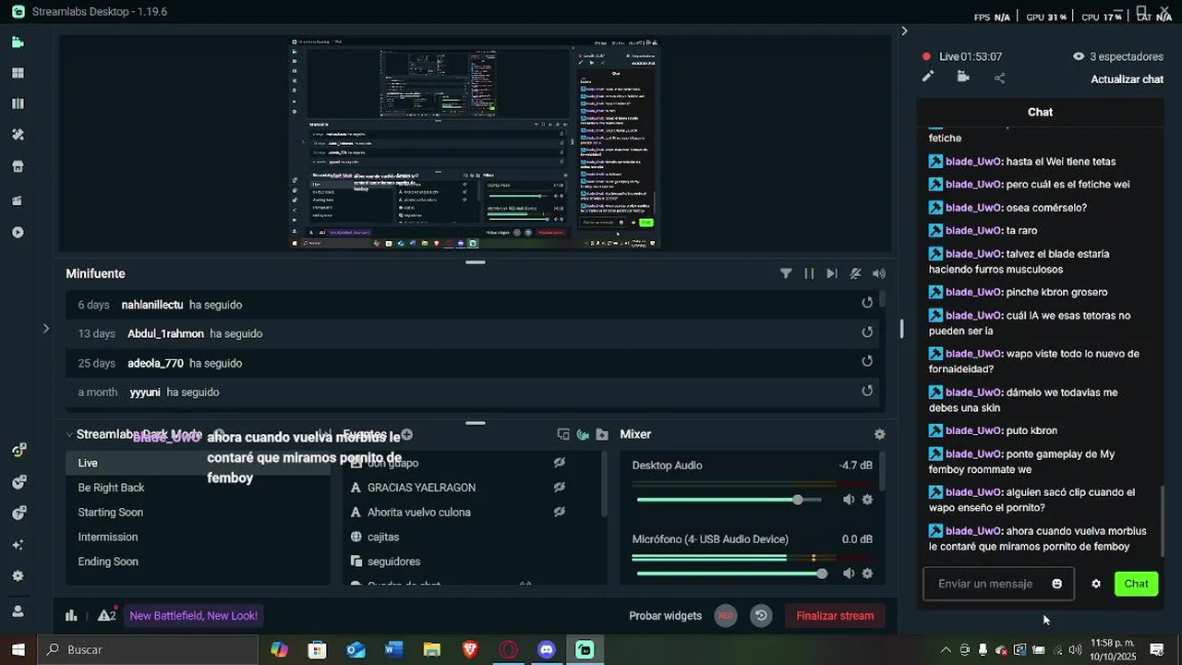Open the emoji picker in the chat box

pyautogui.click(x=1056, y=584)
